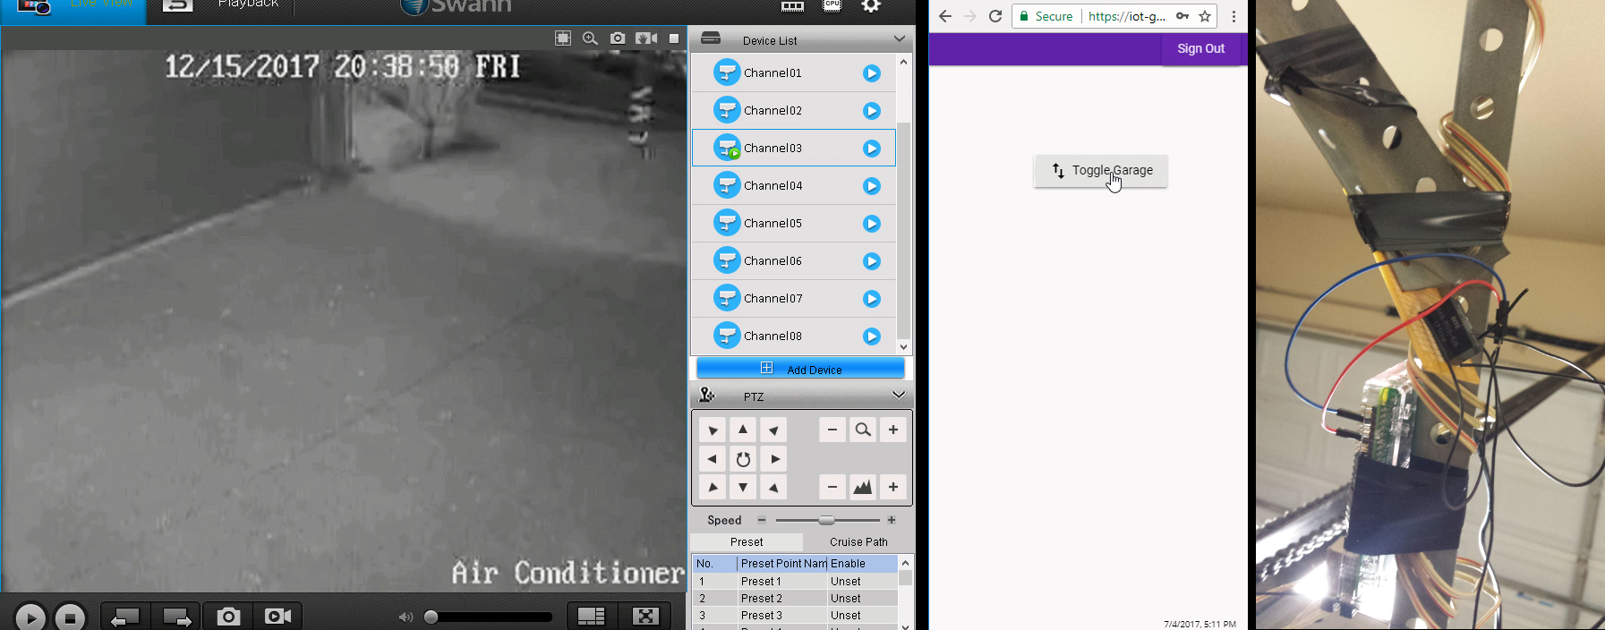The image size is (1605, 630).
Task: Click the PTZ auto-rotate center button
Action: (743, 459)
